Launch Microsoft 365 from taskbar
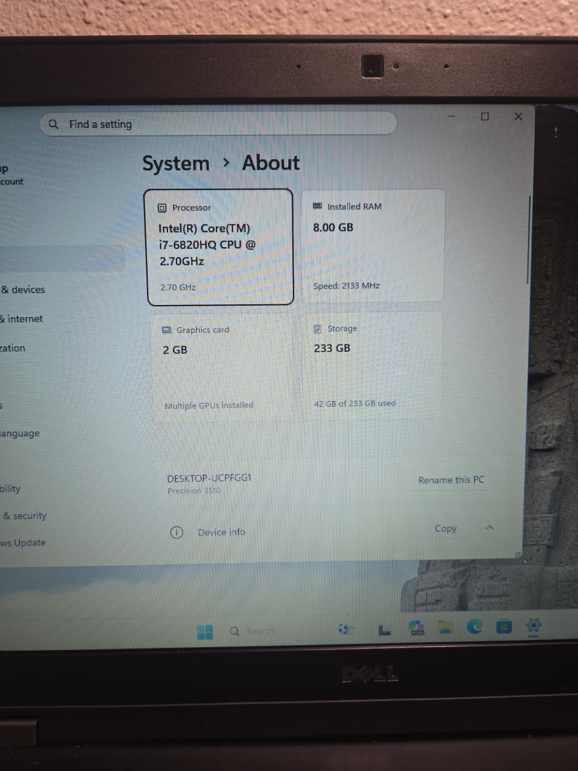578x771 pixels. (416, 627)
